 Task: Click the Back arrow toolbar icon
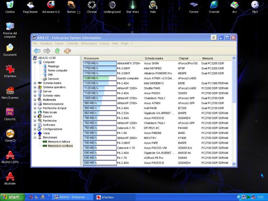click(x=37, y=51)
